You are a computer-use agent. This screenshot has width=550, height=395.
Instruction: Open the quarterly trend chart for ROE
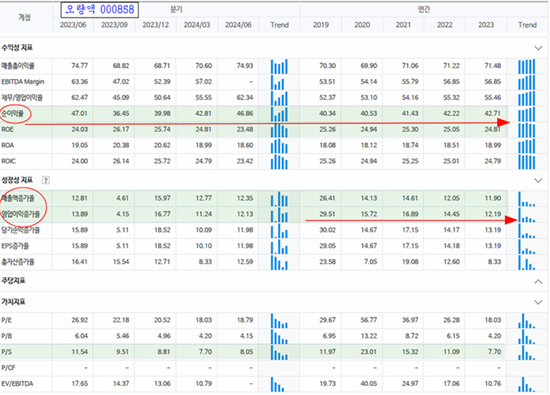click(278, 128)
